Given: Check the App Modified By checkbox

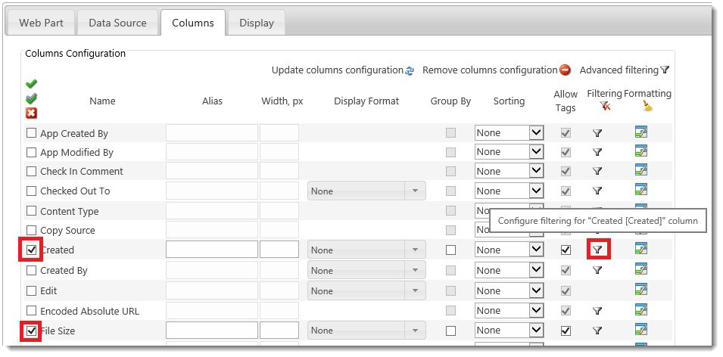Looking at the screenshot, I should (x=31, y=152).
